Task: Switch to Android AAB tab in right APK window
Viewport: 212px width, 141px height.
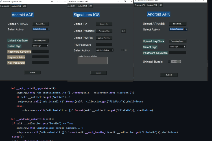Action: (x=152, y=5)
